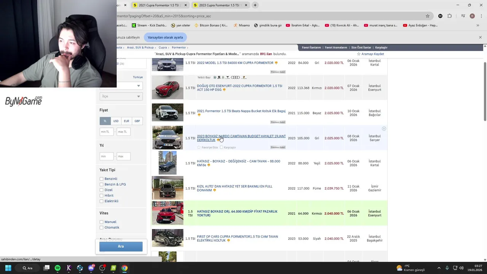This screenshot has width=487, height=274.
Task: Open Favori Aramalarım menu
Action: 336,48
